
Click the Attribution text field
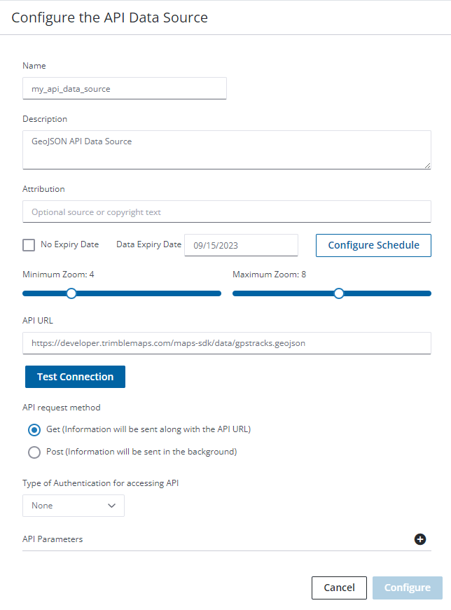point(227,212)
